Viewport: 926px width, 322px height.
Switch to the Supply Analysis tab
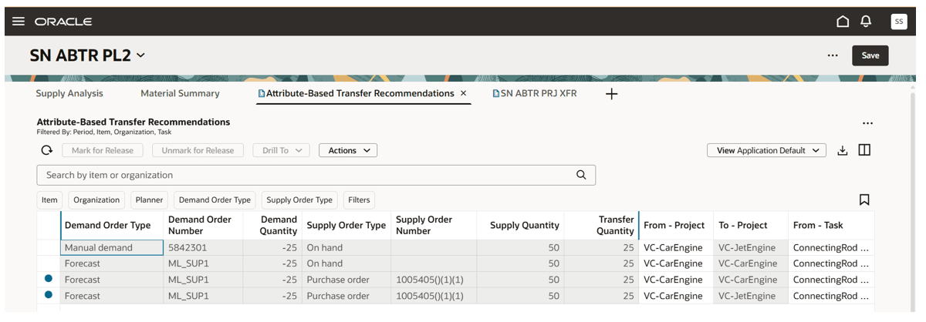[69, 93]
